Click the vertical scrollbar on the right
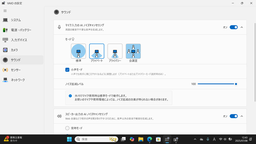Image resolution: width=256 pixels, height=144 pixels. [255, 62]
